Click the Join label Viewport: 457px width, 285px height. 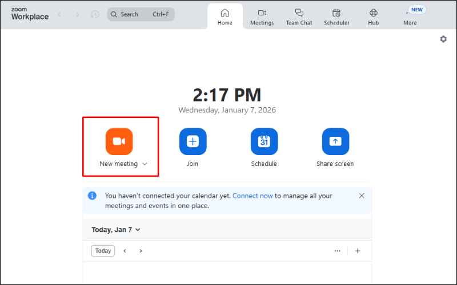(193, 164)
